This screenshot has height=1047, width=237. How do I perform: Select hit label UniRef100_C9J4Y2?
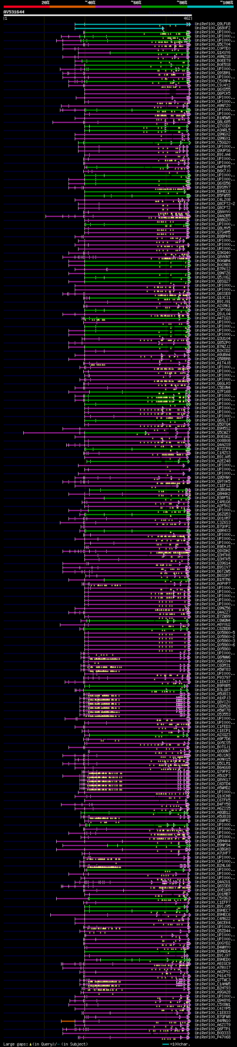(x=213, y=85)
